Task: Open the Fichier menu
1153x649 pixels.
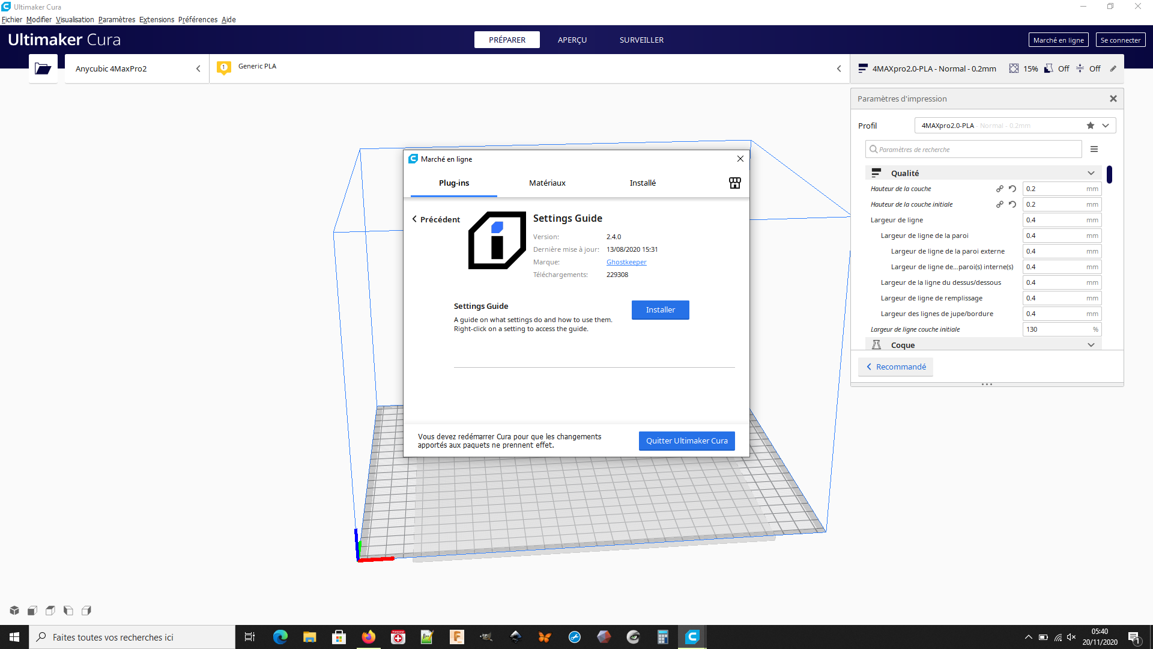Action: coord(12,19)
